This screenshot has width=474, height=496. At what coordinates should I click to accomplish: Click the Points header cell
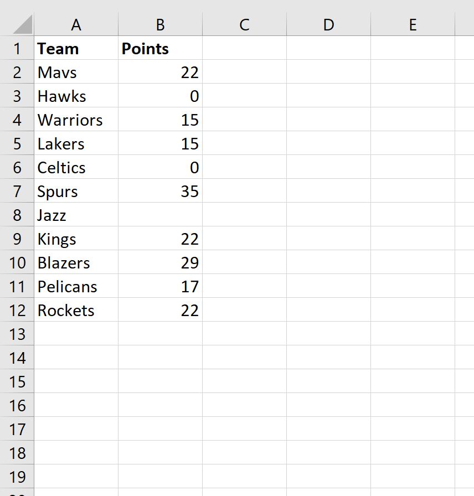(161, 48)
